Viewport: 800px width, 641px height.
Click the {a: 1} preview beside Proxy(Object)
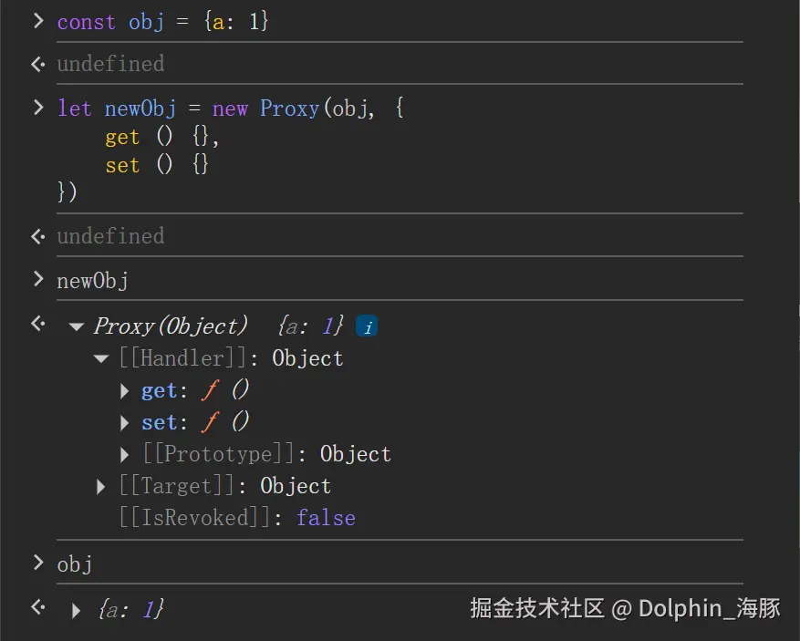310,326
